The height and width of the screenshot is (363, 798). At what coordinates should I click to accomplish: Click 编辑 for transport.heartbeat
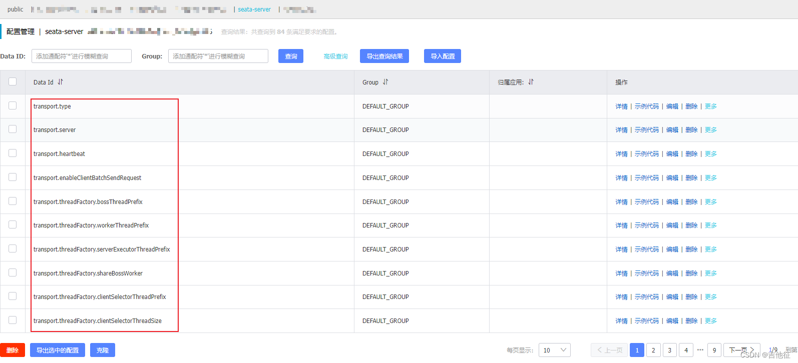tap(672, 153)
